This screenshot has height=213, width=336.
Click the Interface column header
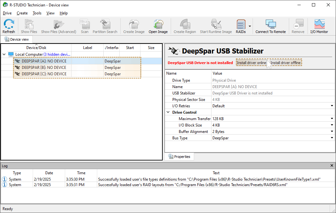pos(112,48)
